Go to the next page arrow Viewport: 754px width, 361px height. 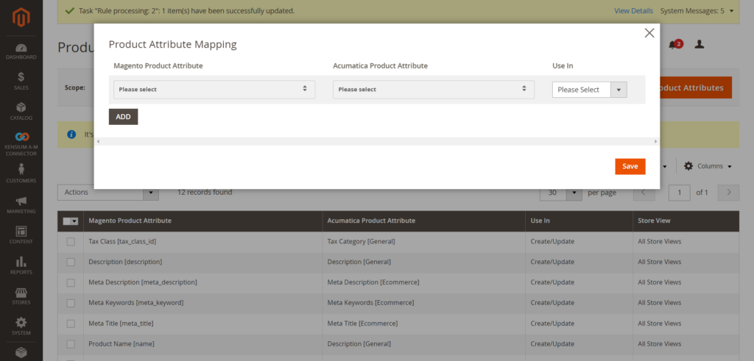tap(728, 193)
